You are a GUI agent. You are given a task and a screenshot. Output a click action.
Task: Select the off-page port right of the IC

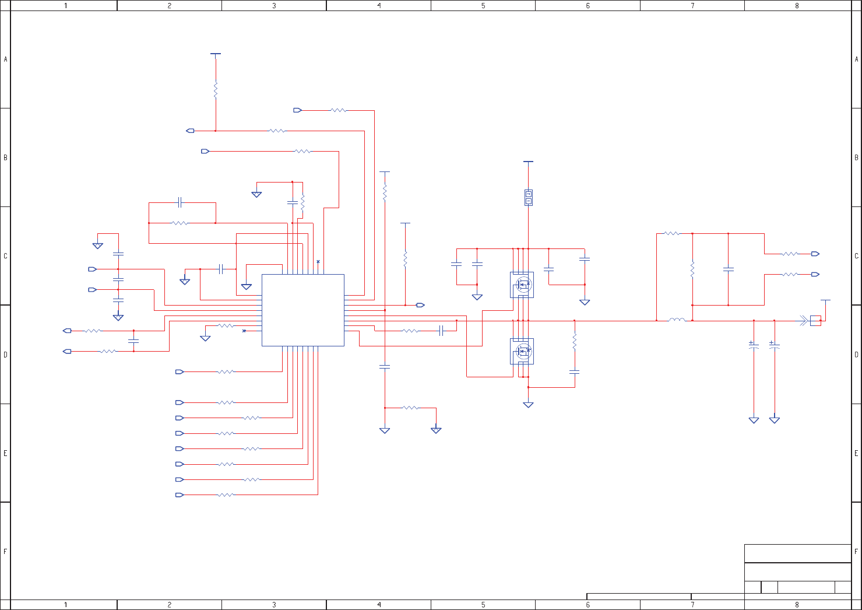point(421,305)
